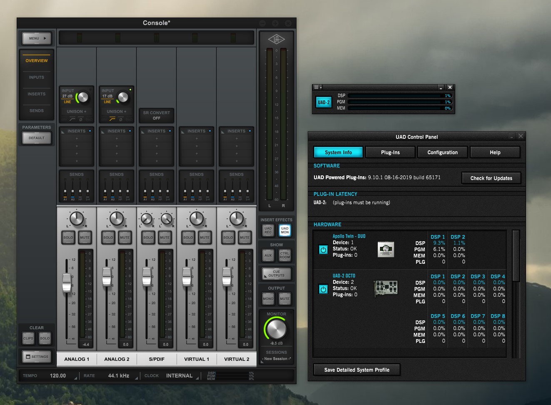The image size is (551, 405).
Task: Add plug-in to first Analog 1 insert slot
Action: 77,139
